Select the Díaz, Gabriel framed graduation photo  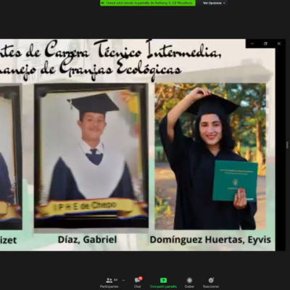(91, 156)
